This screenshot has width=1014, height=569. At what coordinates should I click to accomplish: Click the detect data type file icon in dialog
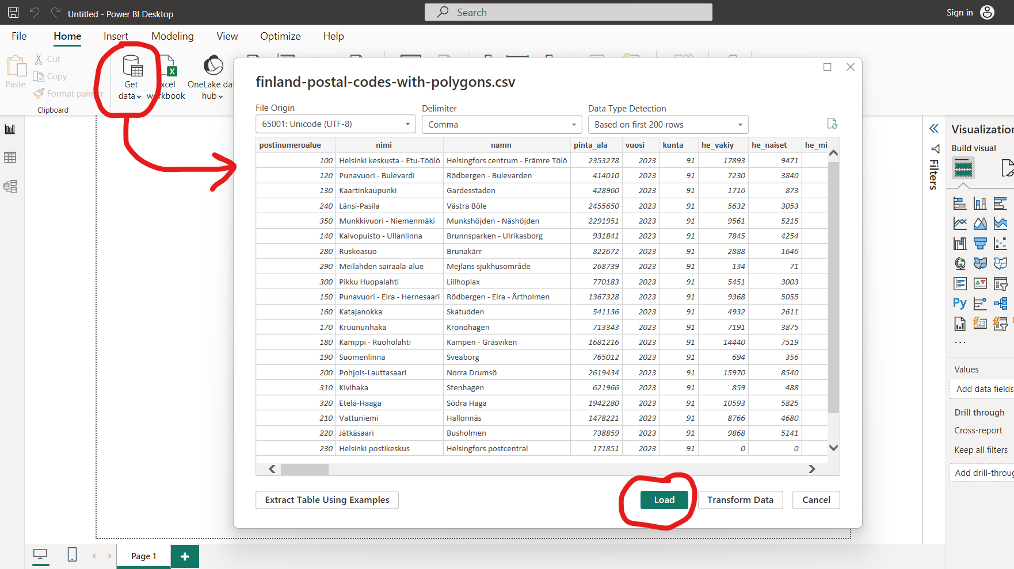pos(832,124)
